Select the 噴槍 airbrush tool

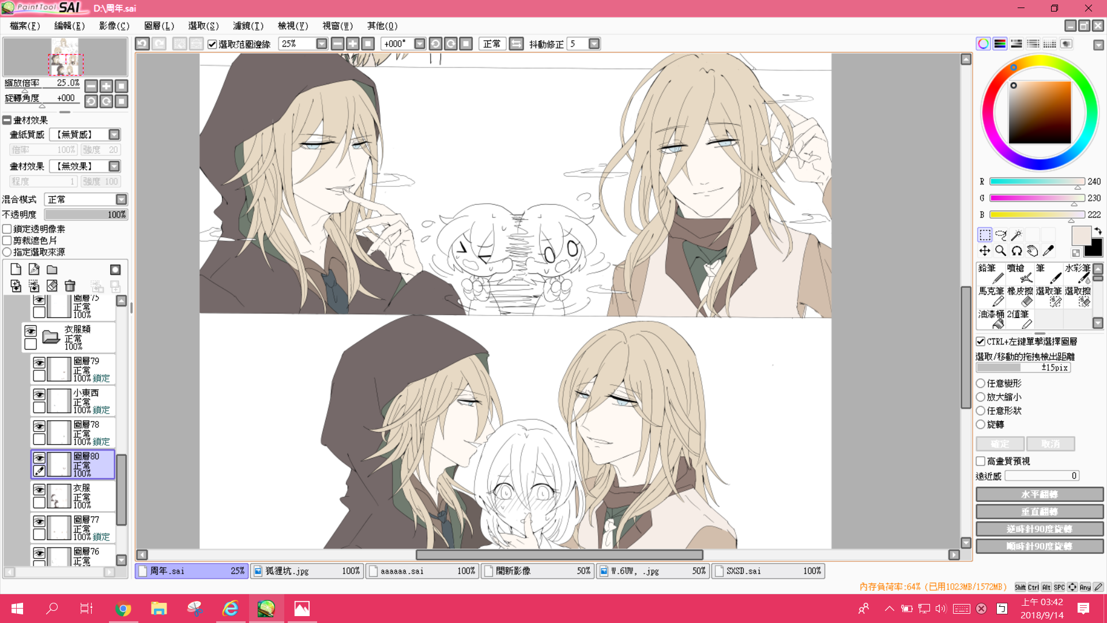tap(1020, 273)
